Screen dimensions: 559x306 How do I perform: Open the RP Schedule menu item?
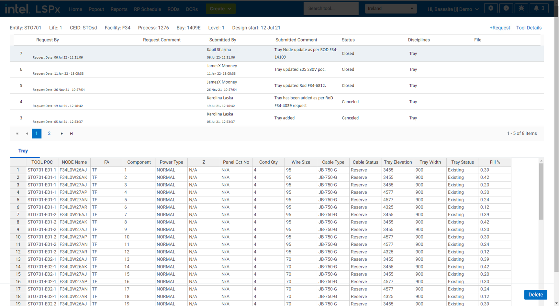click(x=147, y=9)
